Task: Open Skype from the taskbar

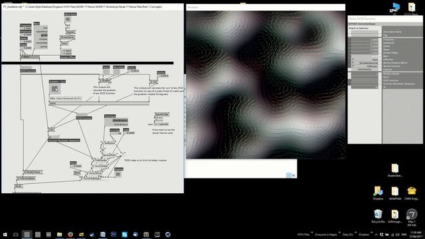Action: 124,234
